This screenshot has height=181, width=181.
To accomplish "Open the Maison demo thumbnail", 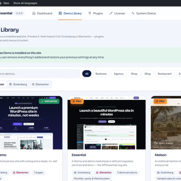I will [166, 122].
